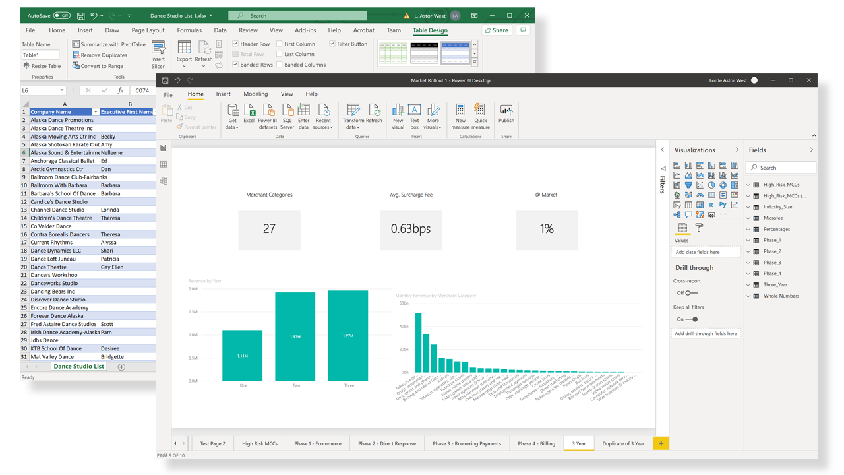Select the green table style swatch
This screenshot has width=844, height=475.
393,53
